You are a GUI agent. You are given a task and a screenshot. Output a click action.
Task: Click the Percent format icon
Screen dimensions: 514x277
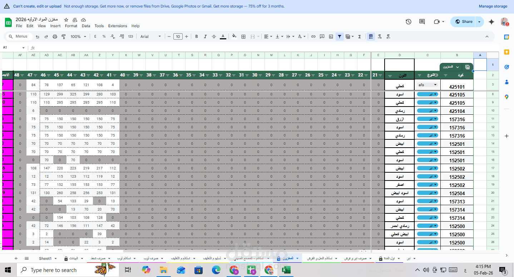click(x=103, y=36)
